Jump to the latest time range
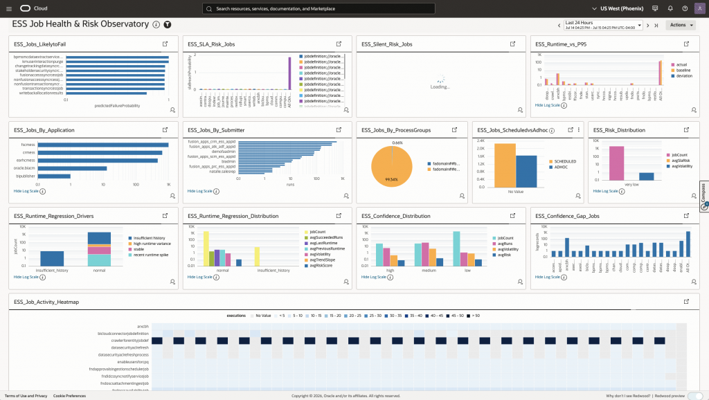Image resolution: width=709 pixels, height=400 pixels. click(656, 26)
